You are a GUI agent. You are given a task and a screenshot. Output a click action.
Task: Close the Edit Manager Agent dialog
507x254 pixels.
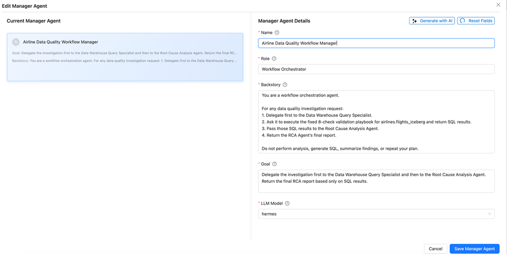point(498,5)
